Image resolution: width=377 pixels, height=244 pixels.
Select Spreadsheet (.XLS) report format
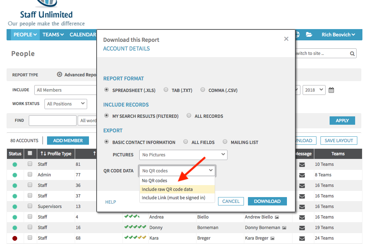[106, 90]
